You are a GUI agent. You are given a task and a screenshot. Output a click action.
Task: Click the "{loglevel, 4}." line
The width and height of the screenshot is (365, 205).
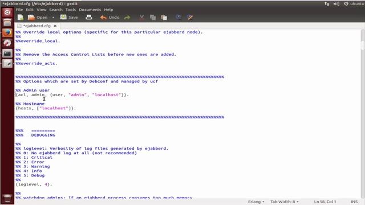pyautogui.click(x=34, y=184)
